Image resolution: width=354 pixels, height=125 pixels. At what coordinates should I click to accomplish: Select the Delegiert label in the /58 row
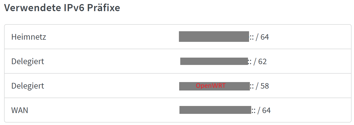tap(27, 86)
